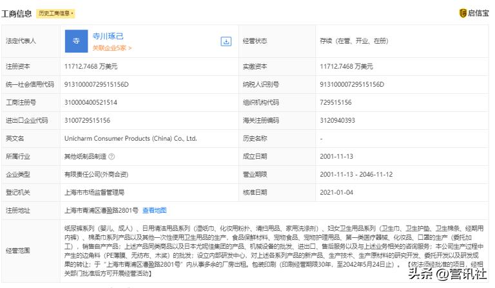Click registration authority 上海市市场监督管理局
The image size is (495, 288).
point(95,192)
